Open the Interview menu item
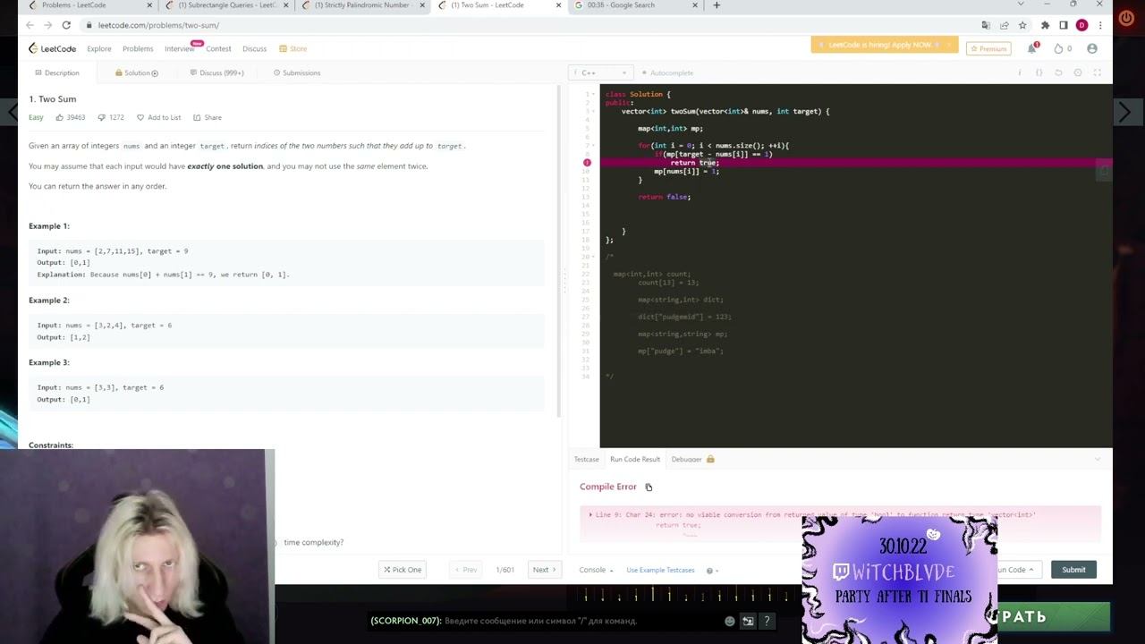1145x644 pixels. (179, 48)
